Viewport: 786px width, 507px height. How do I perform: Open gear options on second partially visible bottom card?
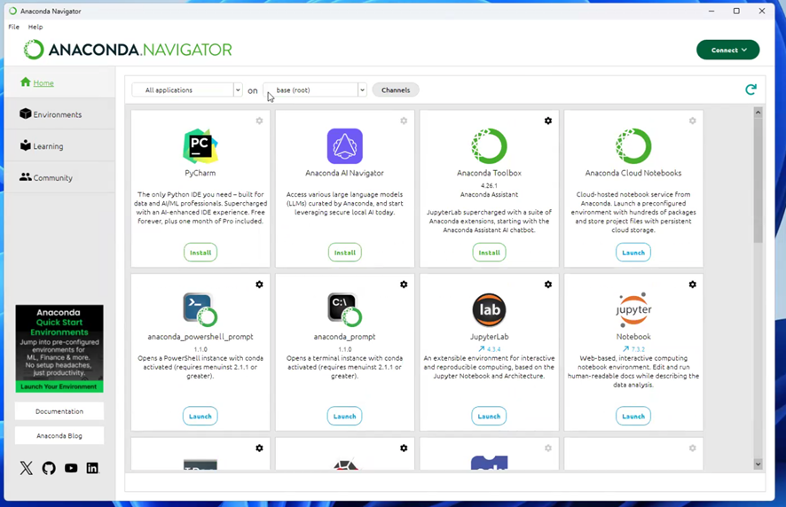[x=404, y=448]
